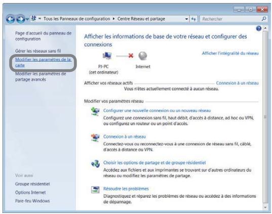Click the connect-to-network icon in settings list
This screenshot has width=272, height=214.
pyautogui.click(x=95, y=138)
